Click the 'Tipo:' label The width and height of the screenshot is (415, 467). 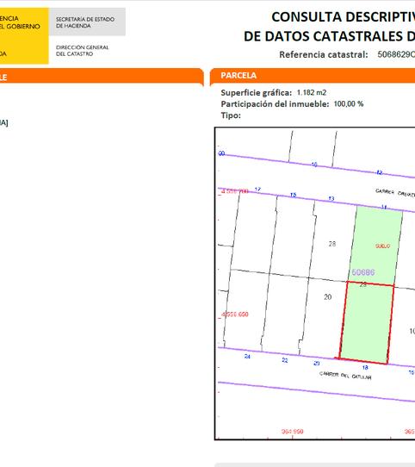tap(231, 115)
